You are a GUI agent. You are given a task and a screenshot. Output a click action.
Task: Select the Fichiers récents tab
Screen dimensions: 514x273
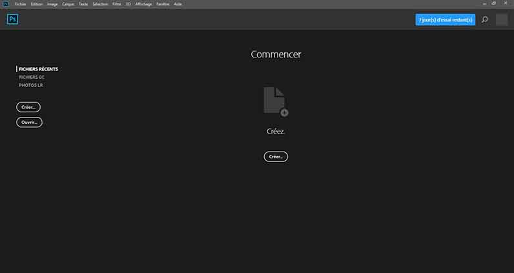39,68
